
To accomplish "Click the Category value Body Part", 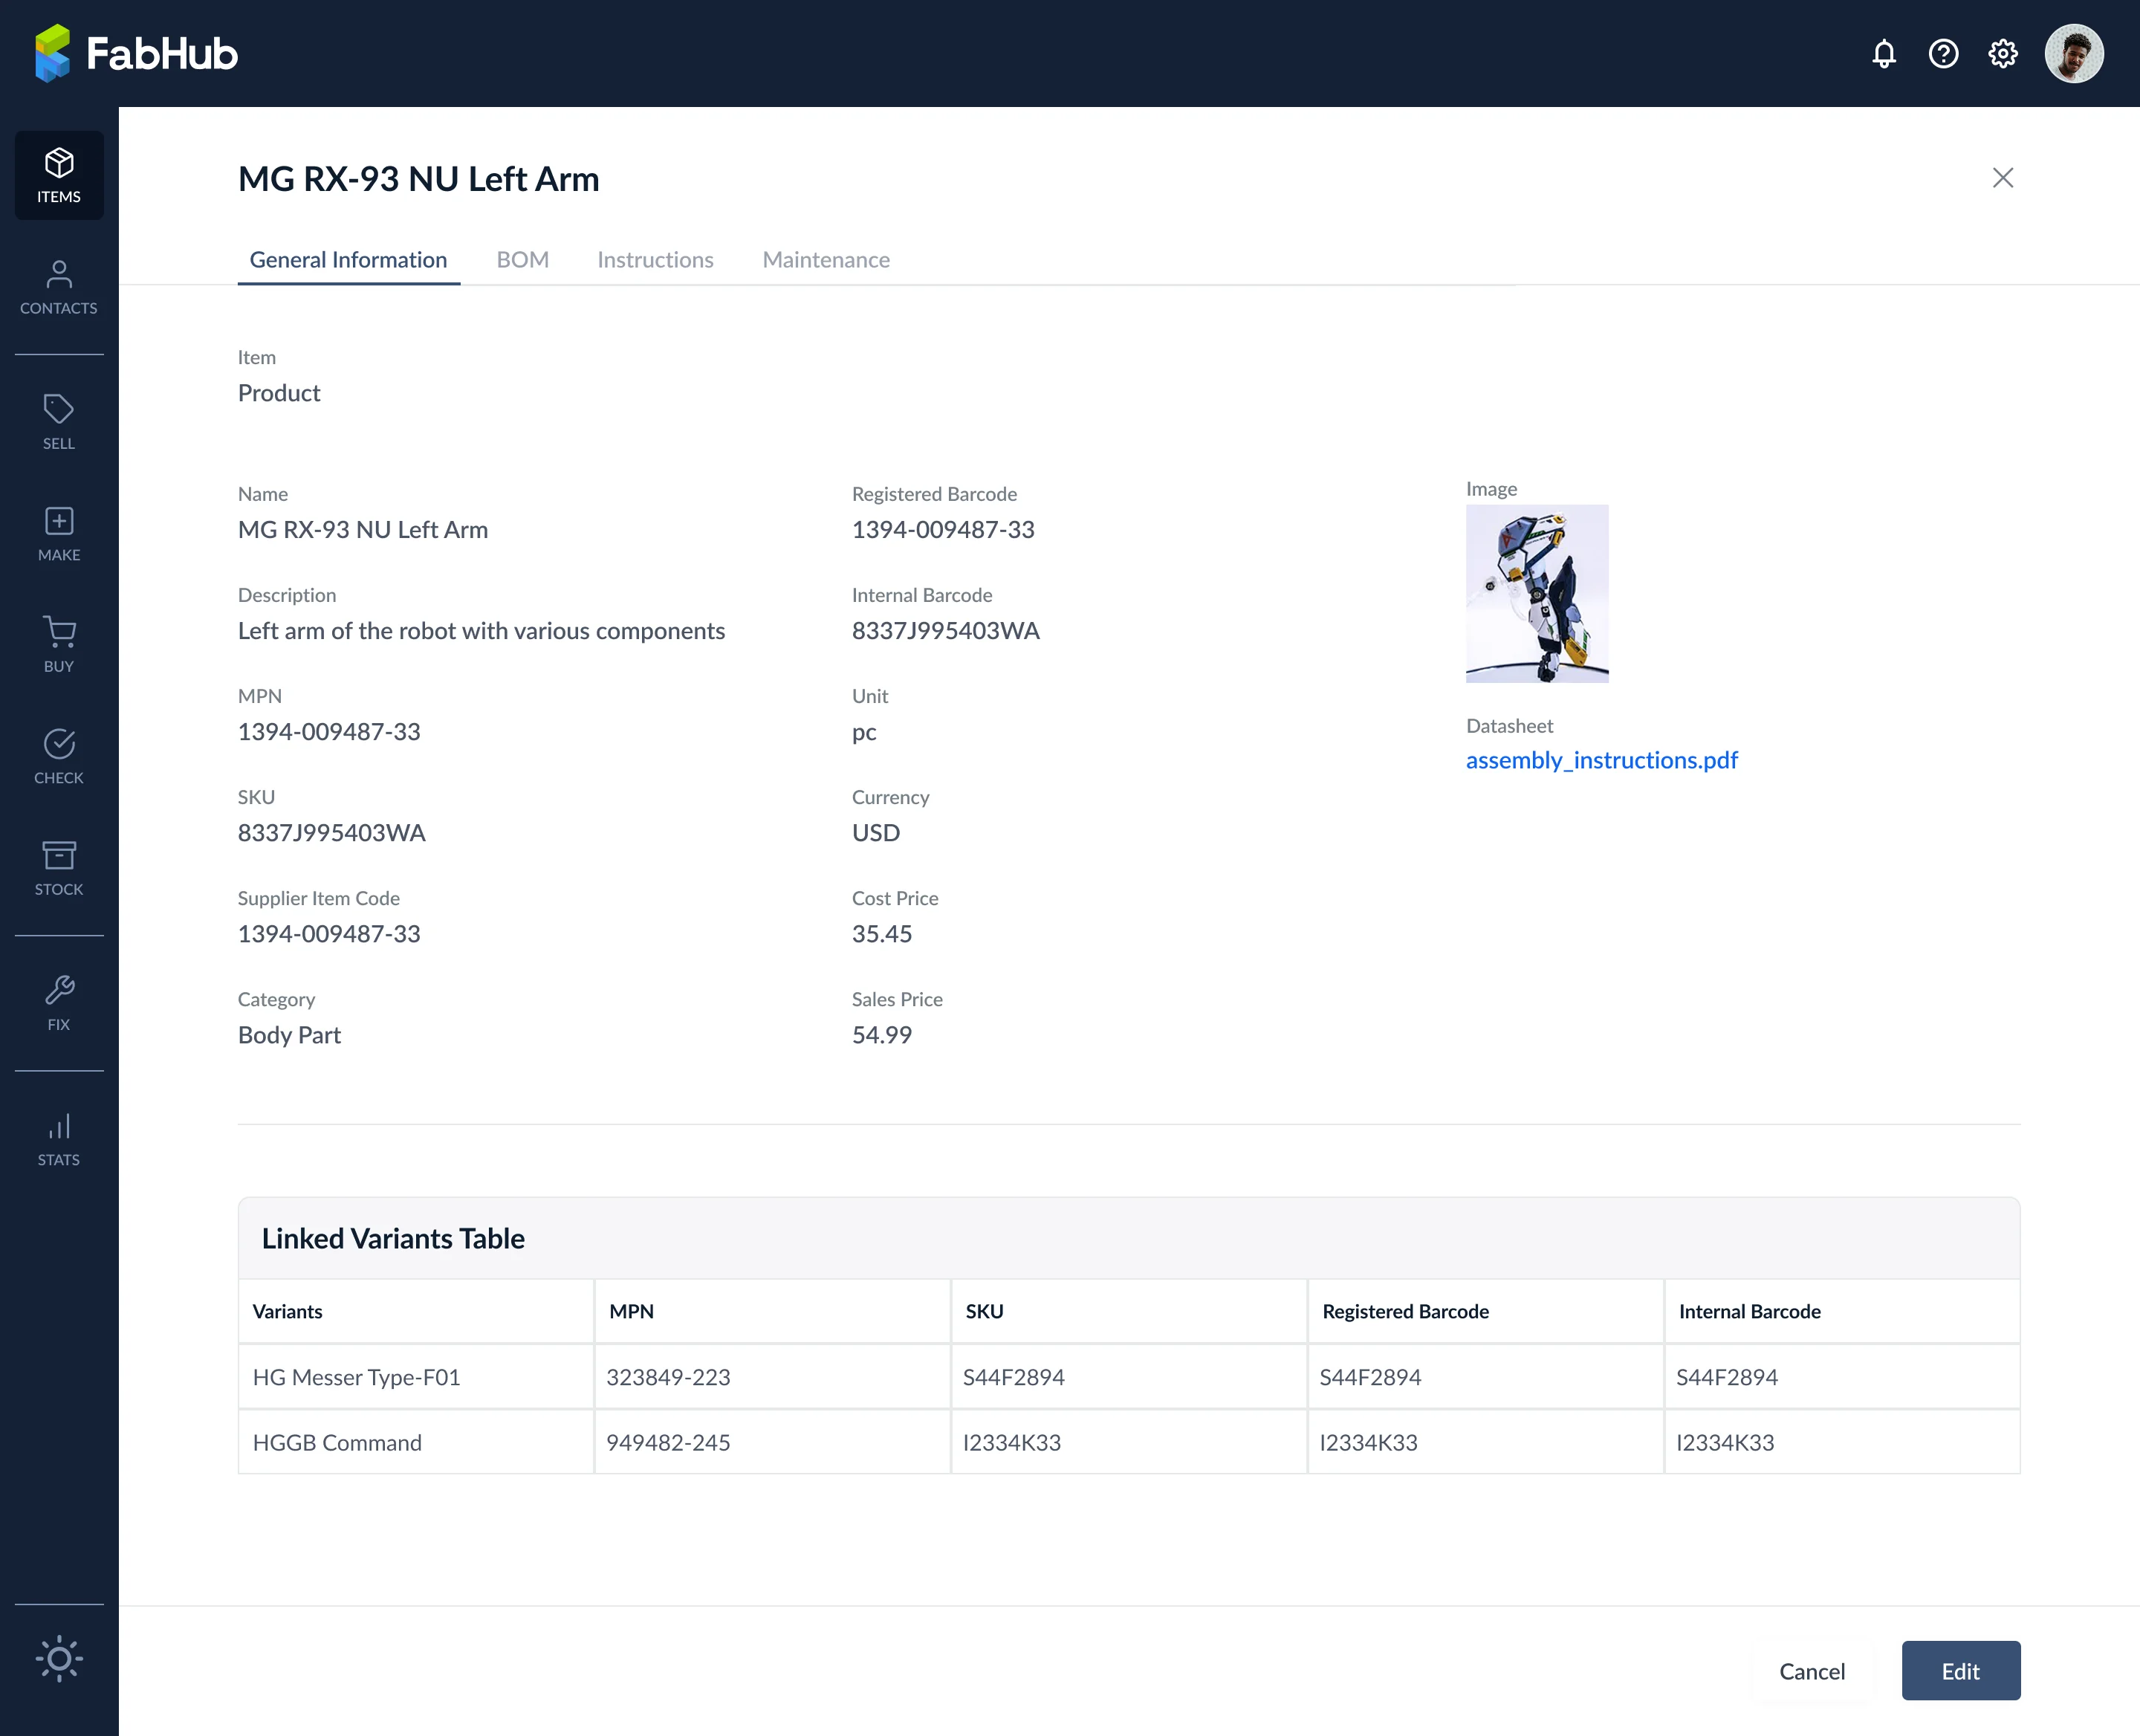I will point(289,1035).
